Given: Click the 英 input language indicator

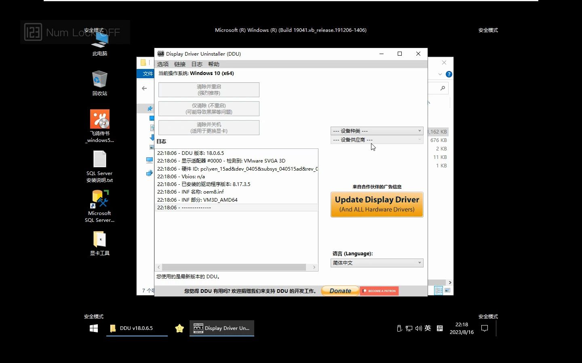Looking at the screenshot, I should point(428,328).
